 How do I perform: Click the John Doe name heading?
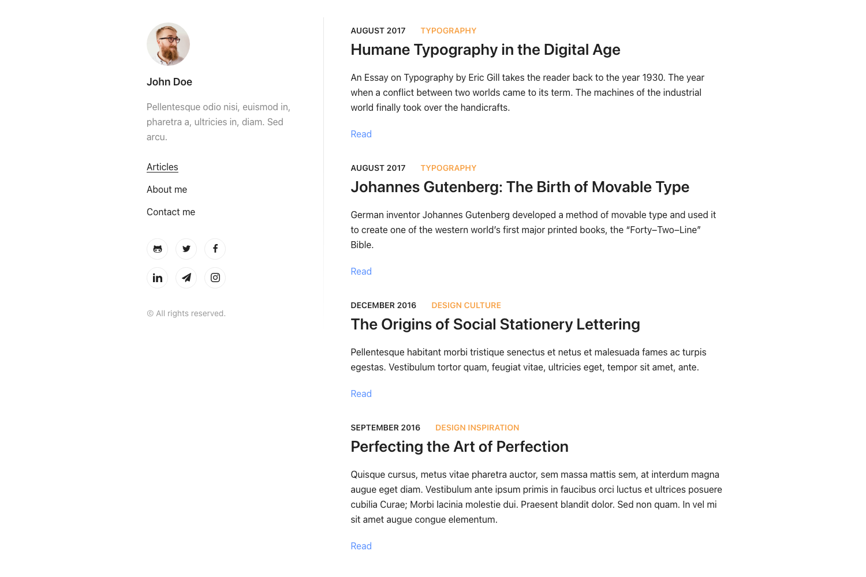(169, 83)
